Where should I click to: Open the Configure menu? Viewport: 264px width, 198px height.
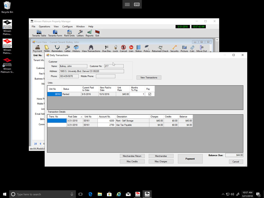[x=67, y=26]
